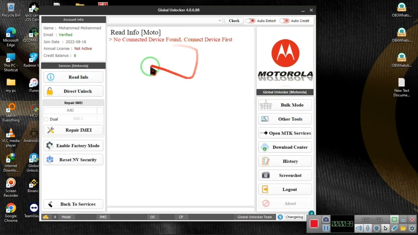Click the Model field in status bar

tap(66, 217)
